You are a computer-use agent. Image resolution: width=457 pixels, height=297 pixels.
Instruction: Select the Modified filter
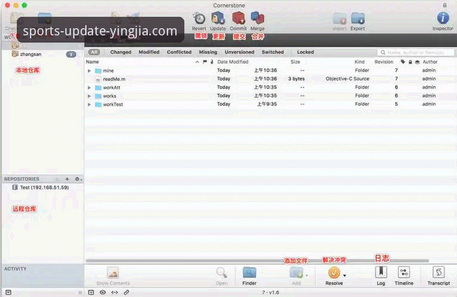click(149, 52)
